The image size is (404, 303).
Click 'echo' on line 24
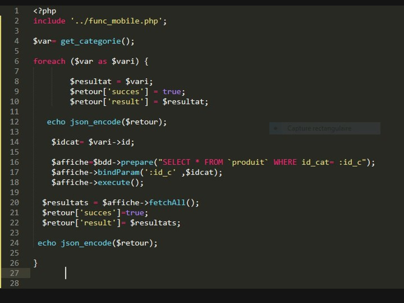tap(47, 243)
